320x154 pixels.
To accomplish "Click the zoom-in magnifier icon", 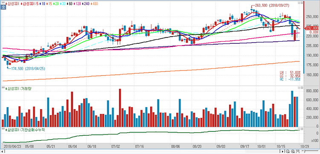I will tap(293, 151).
